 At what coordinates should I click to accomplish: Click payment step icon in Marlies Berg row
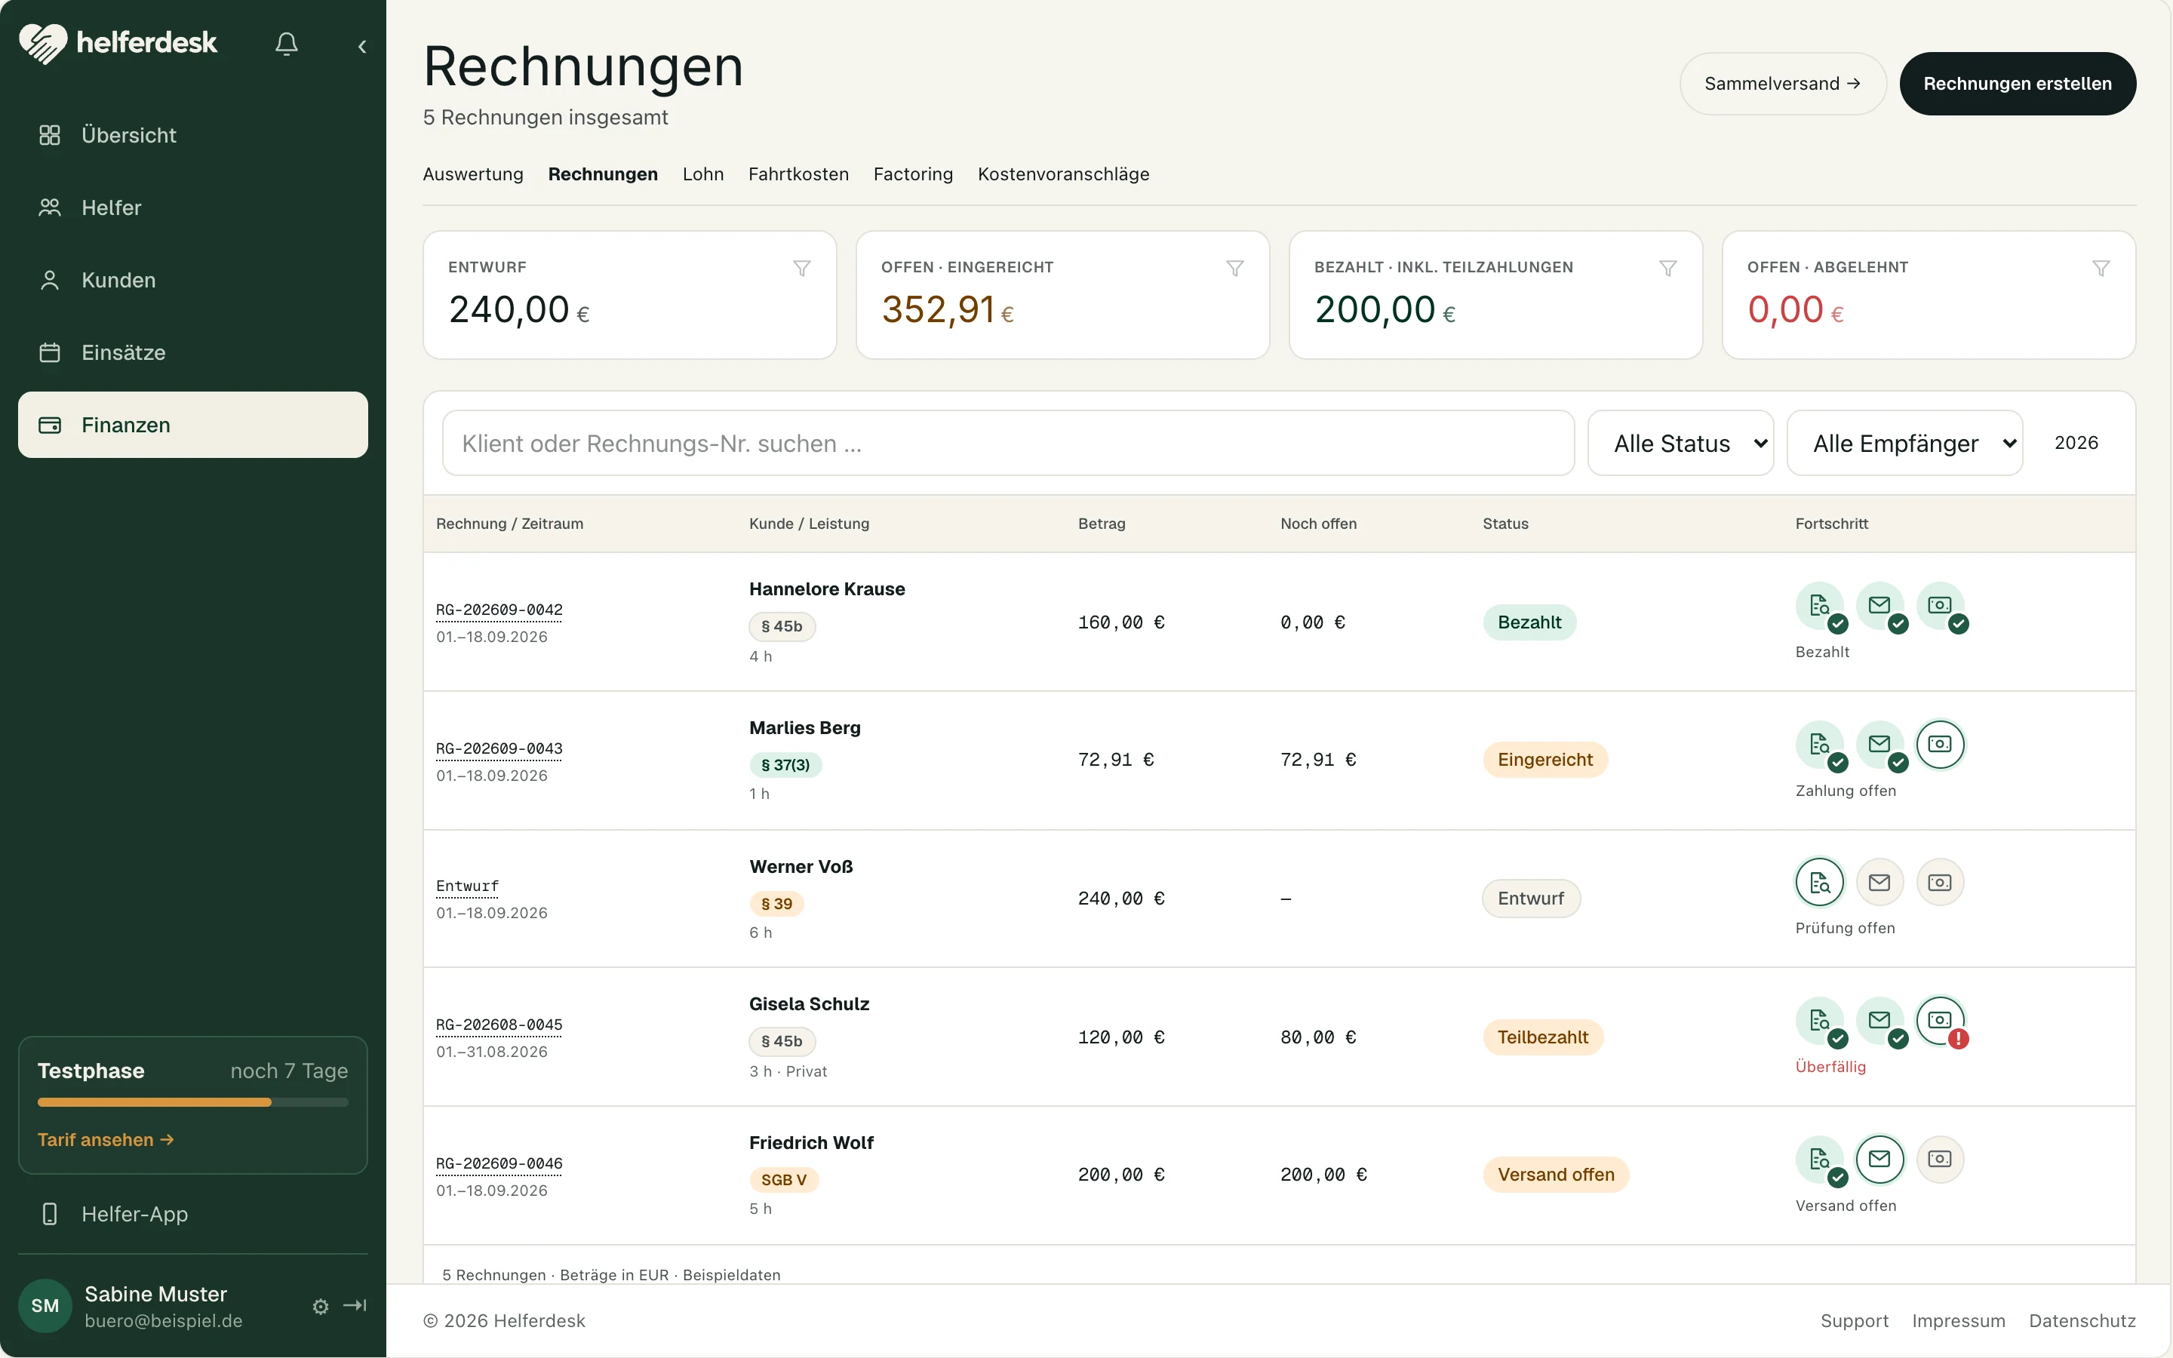[1940, 745]
